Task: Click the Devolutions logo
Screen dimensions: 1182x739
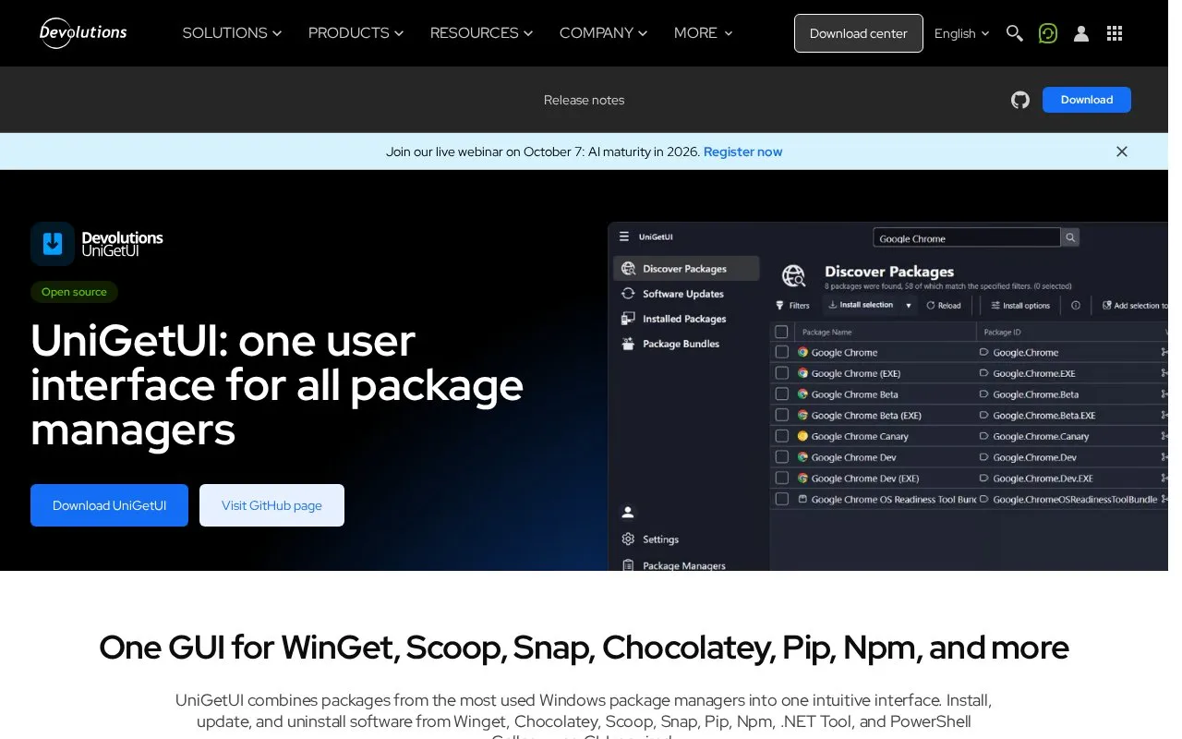Action: tap(83, 33)
